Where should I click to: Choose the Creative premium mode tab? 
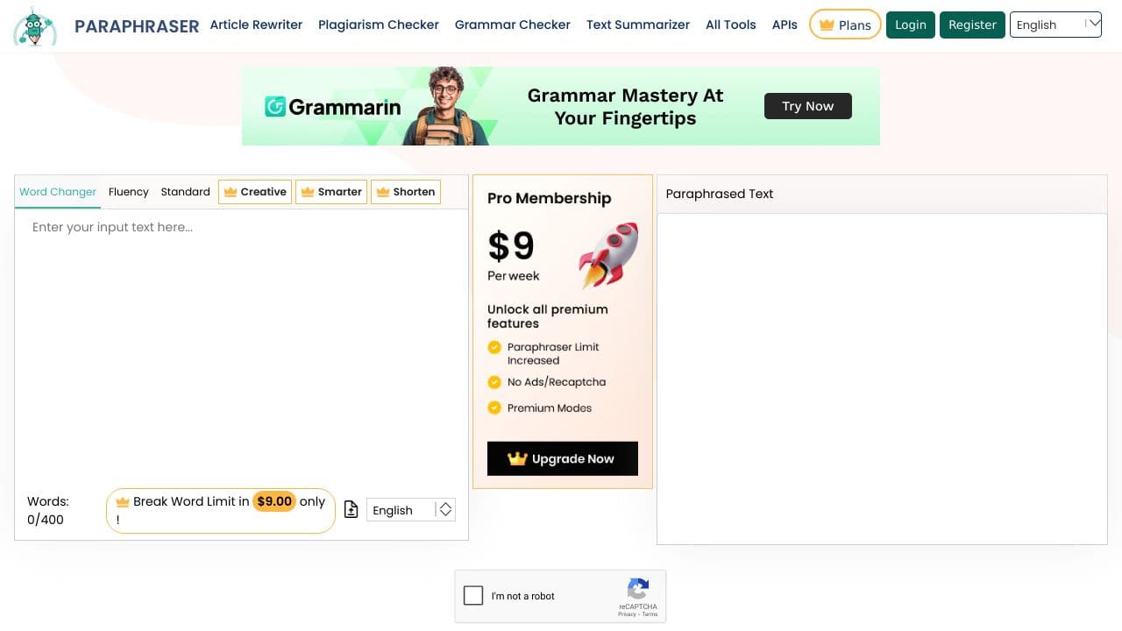point(255,192)
